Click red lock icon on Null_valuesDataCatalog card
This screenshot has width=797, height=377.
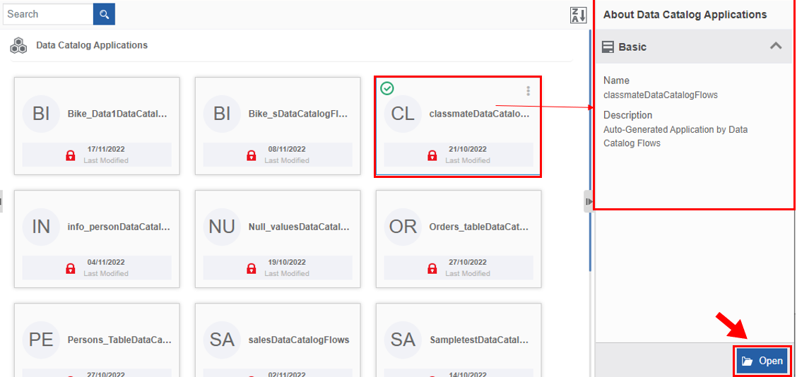click(x=251, y=268)
